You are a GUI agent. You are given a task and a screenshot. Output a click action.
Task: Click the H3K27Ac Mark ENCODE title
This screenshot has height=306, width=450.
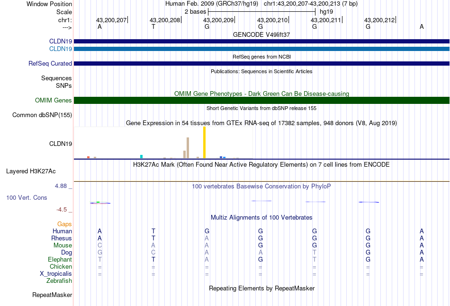click(x=261, y=164)
